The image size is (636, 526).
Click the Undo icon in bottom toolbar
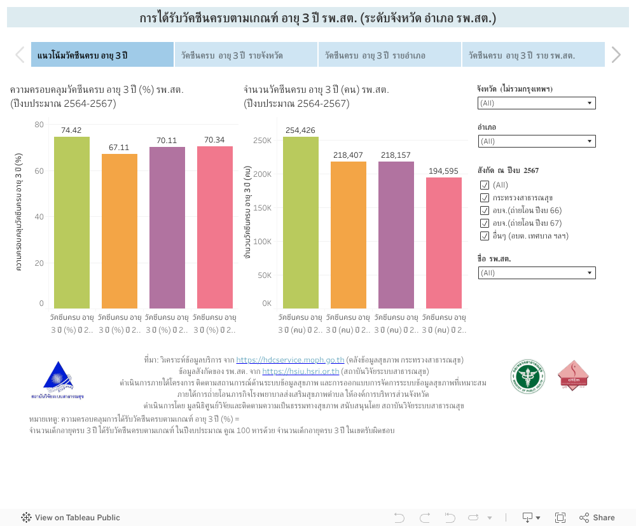(x=399, y=518)
